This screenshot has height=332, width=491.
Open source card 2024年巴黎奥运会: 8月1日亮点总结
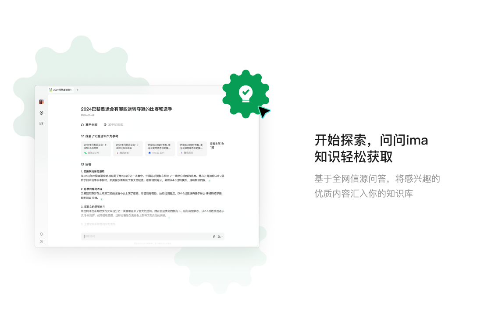coord(96,148)
